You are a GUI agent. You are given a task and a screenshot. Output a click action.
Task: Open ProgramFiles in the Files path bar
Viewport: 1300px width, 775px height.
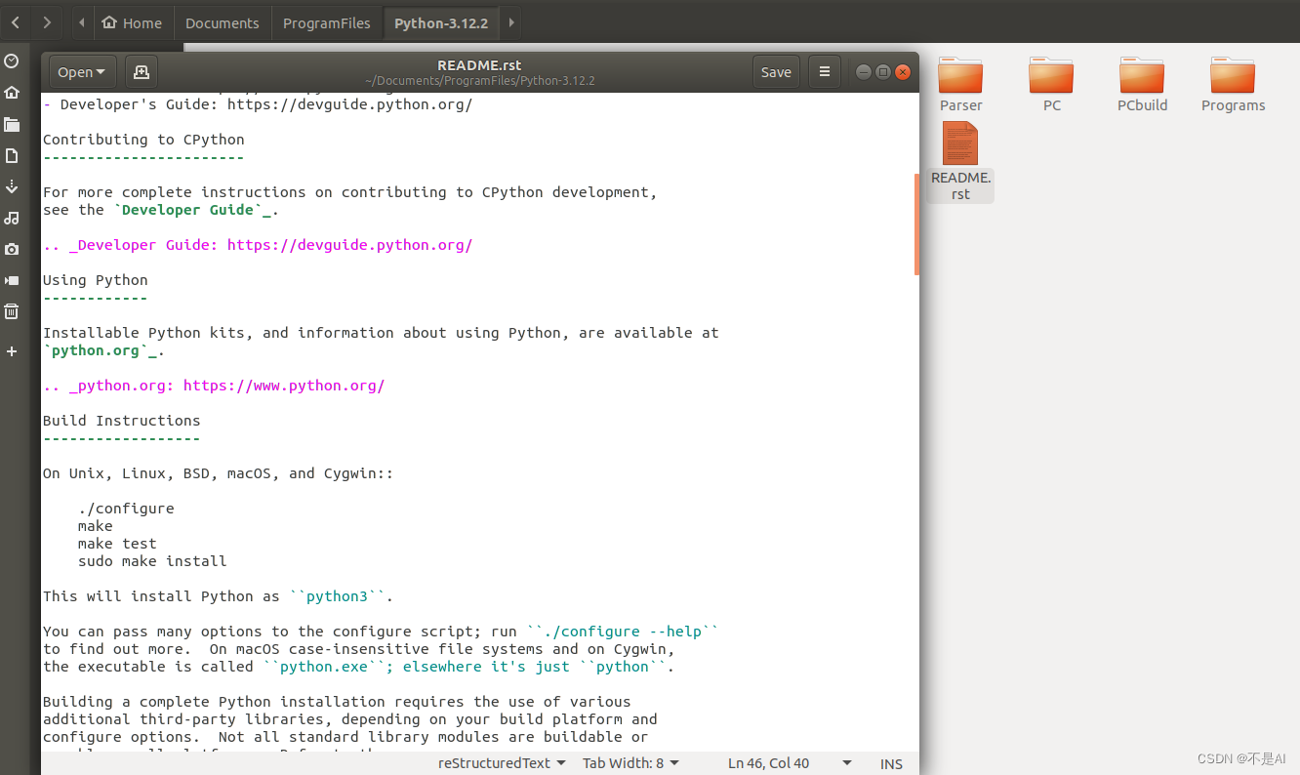[x=327, y=22]
